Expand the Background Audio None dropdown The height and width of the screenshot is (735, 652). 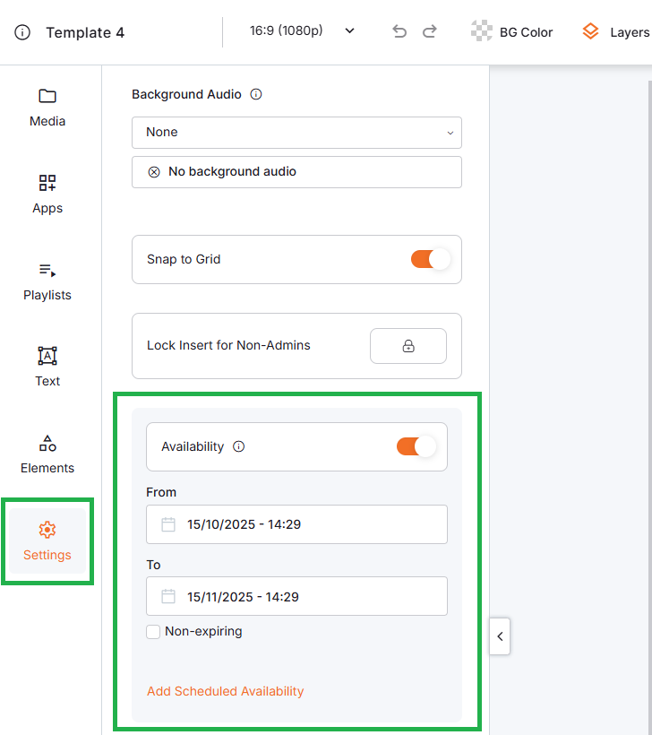tap(296, 132)
